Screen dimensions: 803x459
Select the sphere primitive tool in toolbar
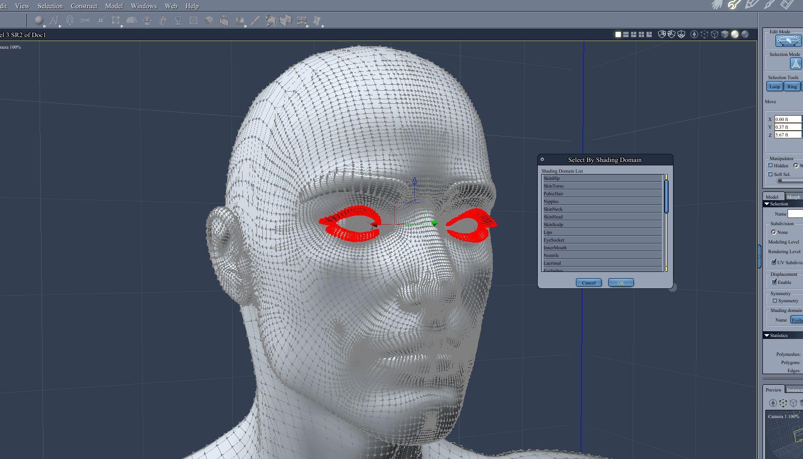tap(39, 20)
